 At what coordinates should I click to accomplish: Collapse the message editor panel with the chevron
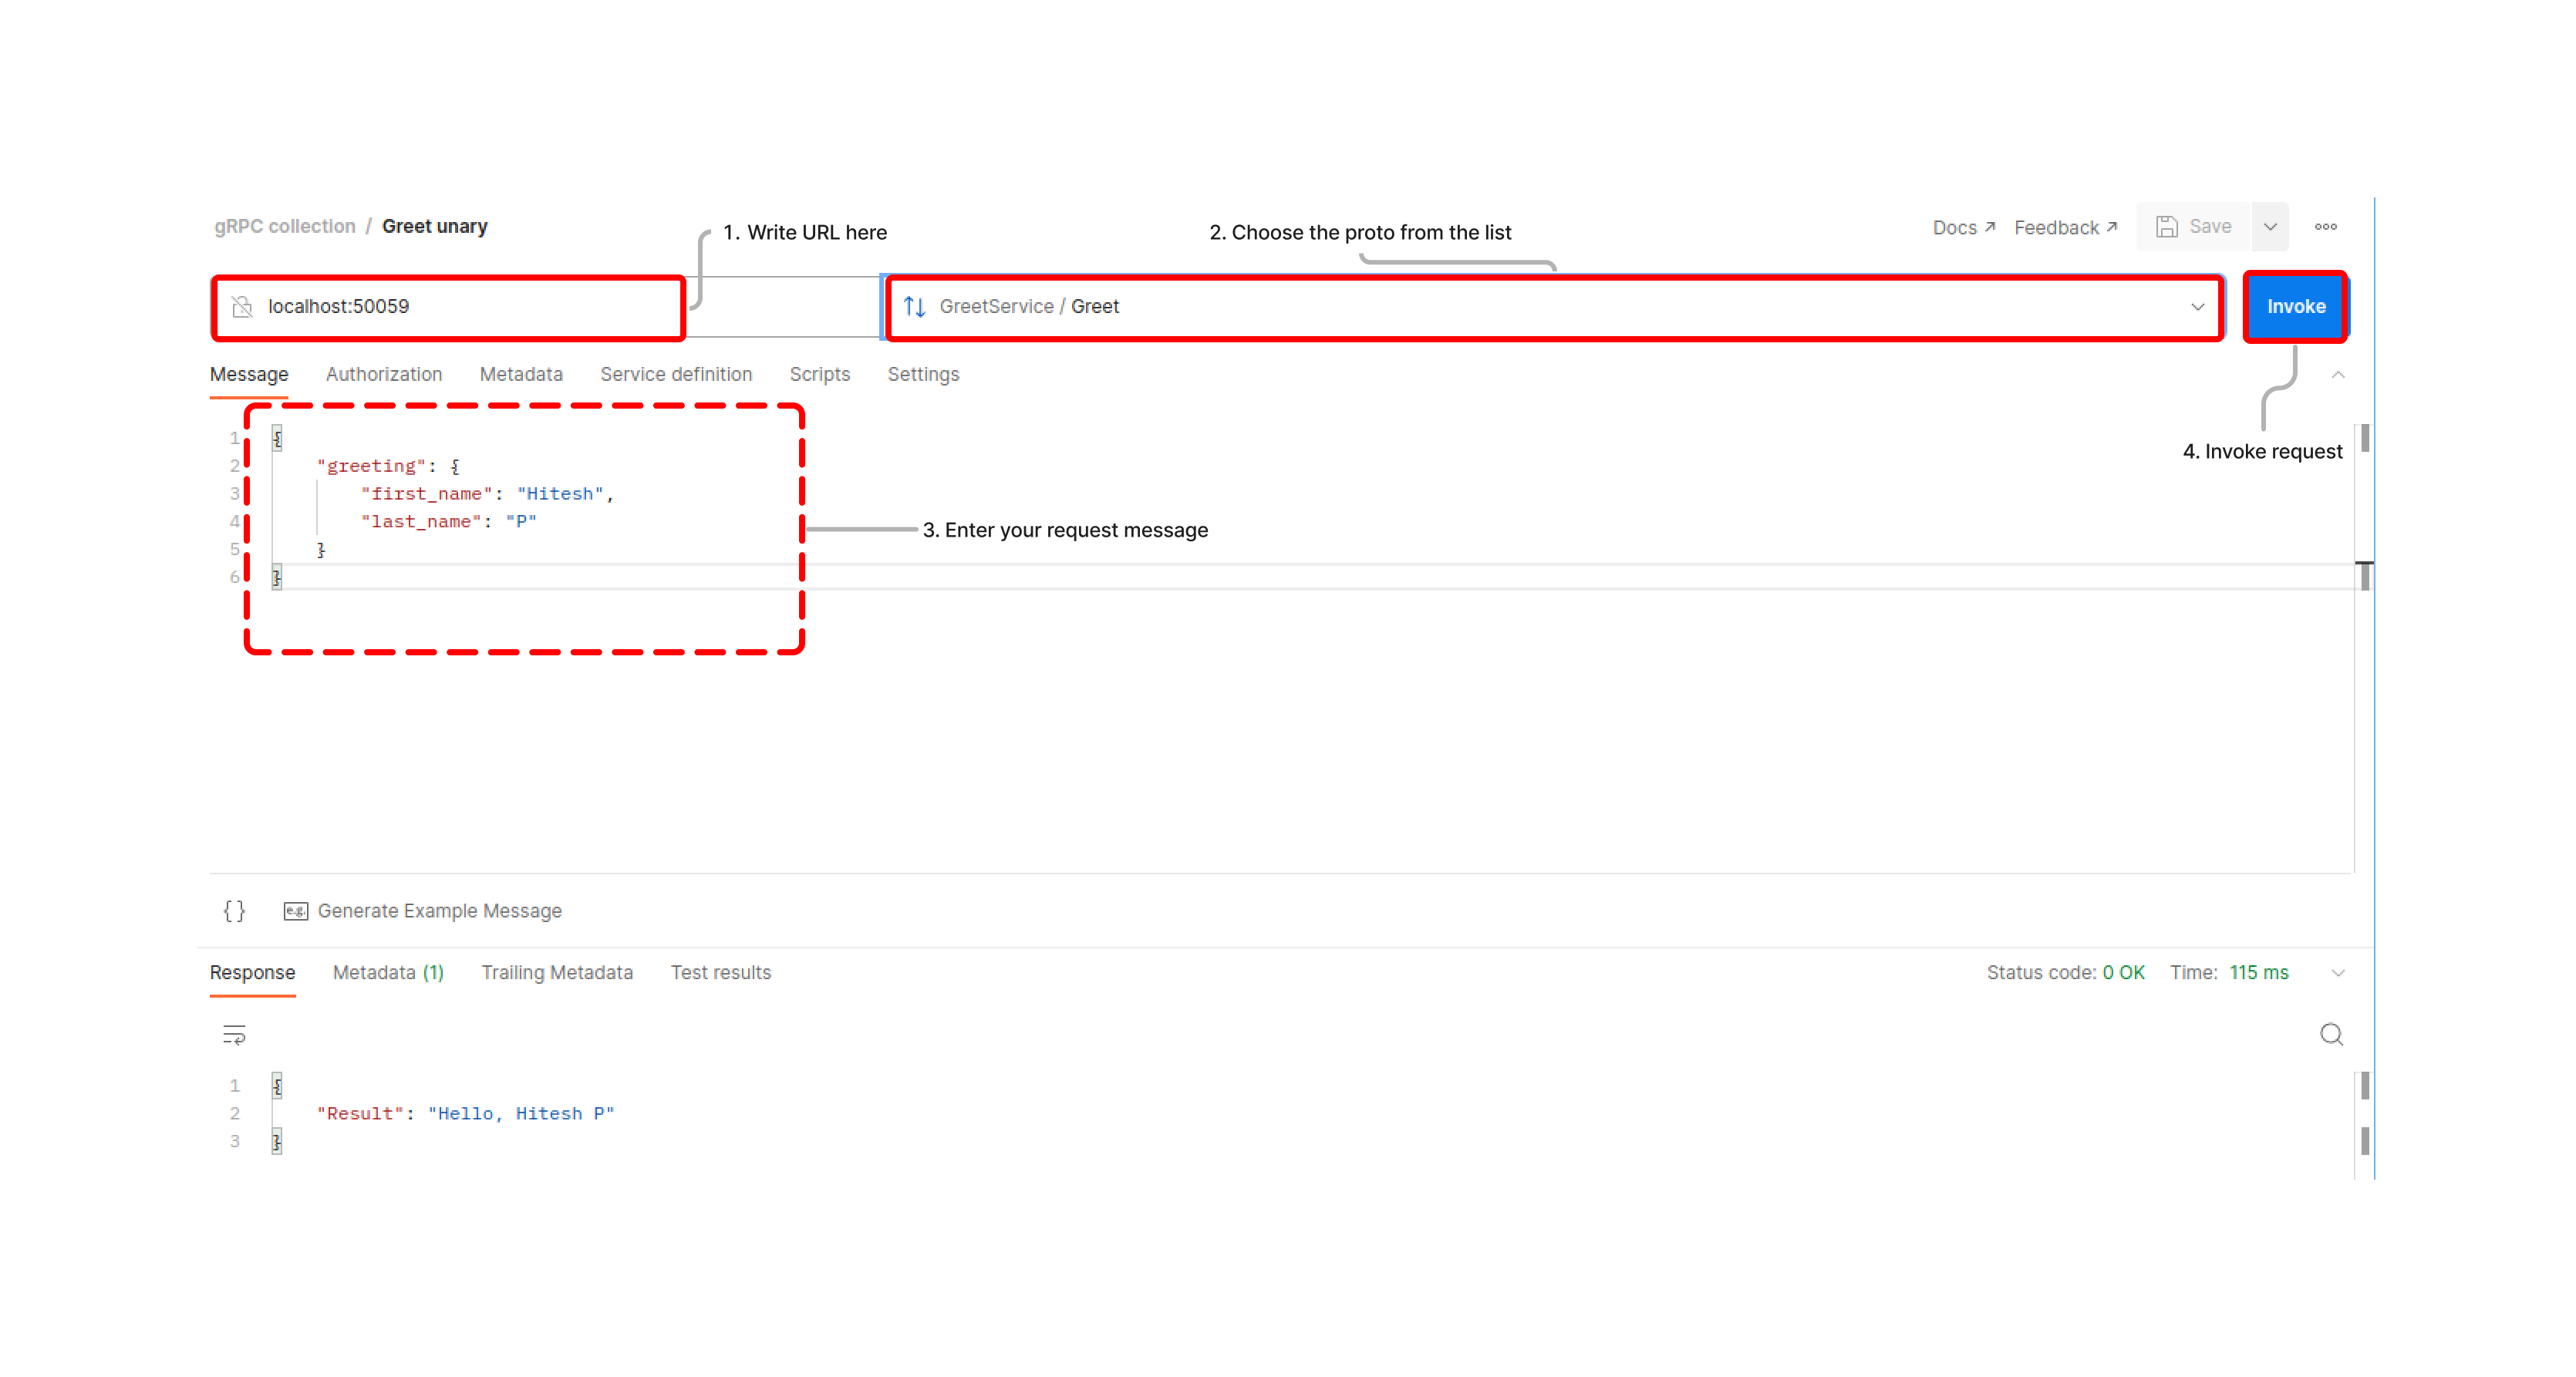coord(2338,375)
